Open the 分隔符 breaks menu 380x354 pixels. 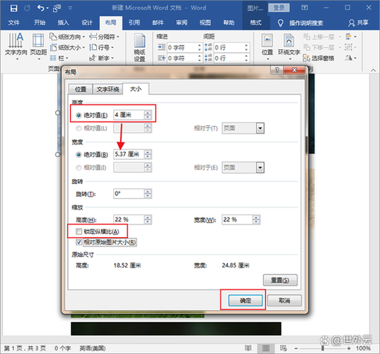tap(104, 37)
